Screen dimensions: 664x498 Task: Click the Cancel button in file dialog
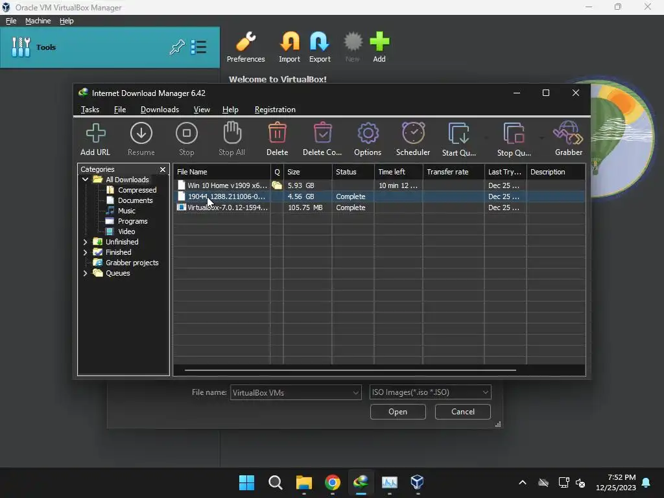click(463, 412)
